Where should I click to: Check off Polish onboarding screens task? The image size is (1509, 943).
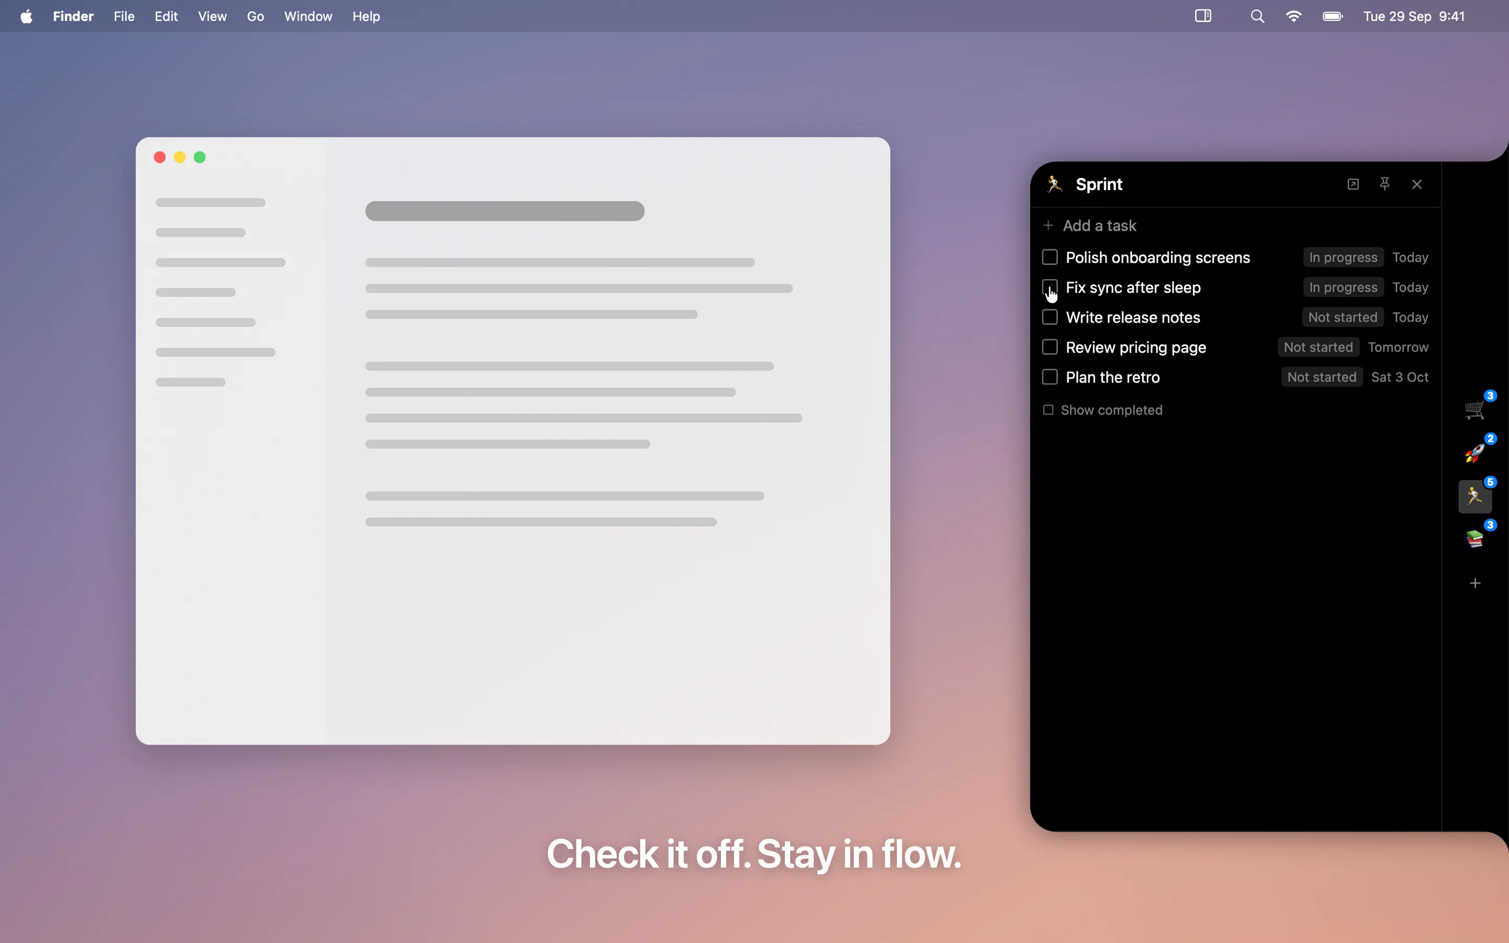[1050, 257]
